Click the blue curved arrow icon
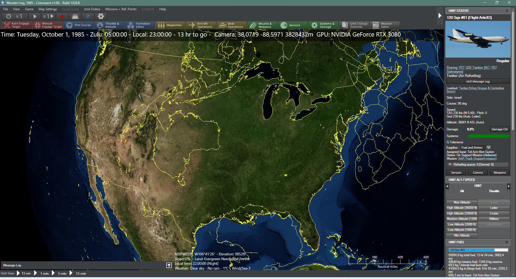The width and height of the screenshot is (516, 279). pyautogui.click(x=88, y=16)
